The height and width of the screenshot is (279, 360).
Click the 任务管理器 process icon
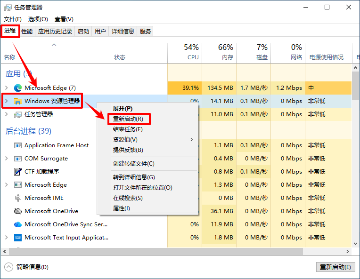[18, 114]
